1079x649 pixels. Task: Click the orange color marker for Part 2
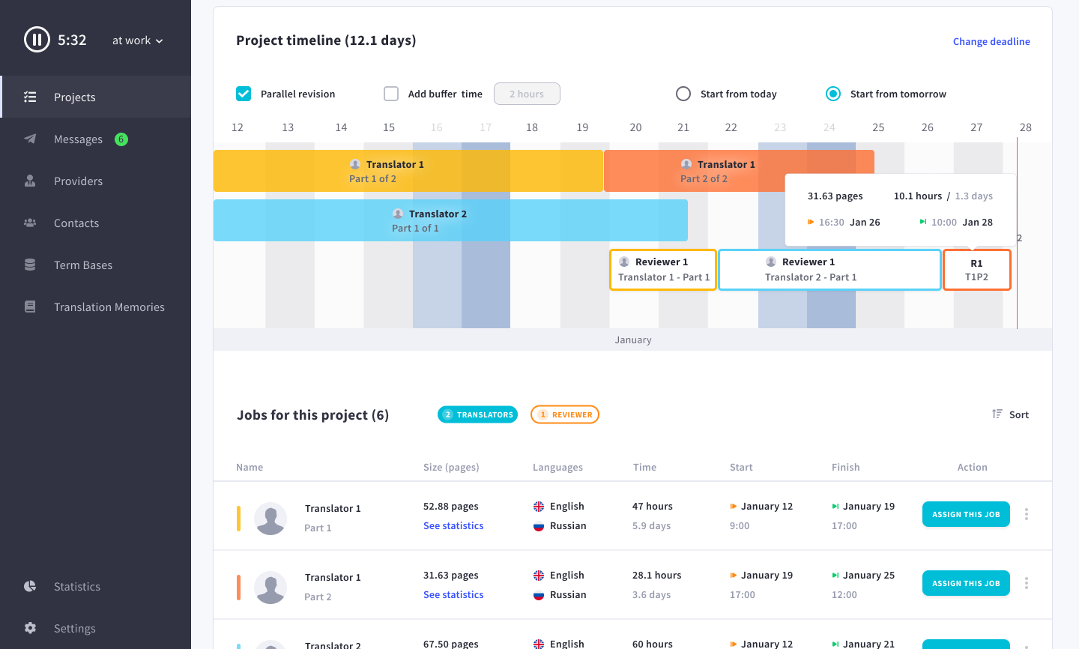[238, 588]
